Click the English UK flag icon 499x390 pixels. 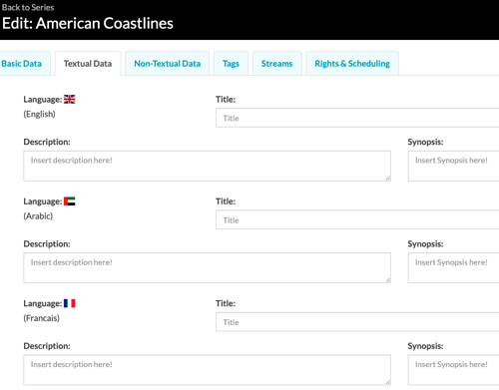coord(70,100)
